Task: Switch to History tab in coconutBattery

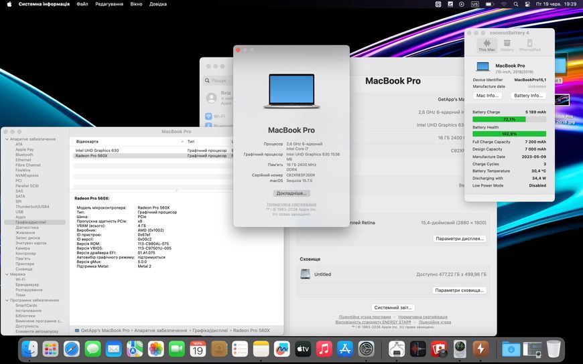Action: tap(507, 45)
